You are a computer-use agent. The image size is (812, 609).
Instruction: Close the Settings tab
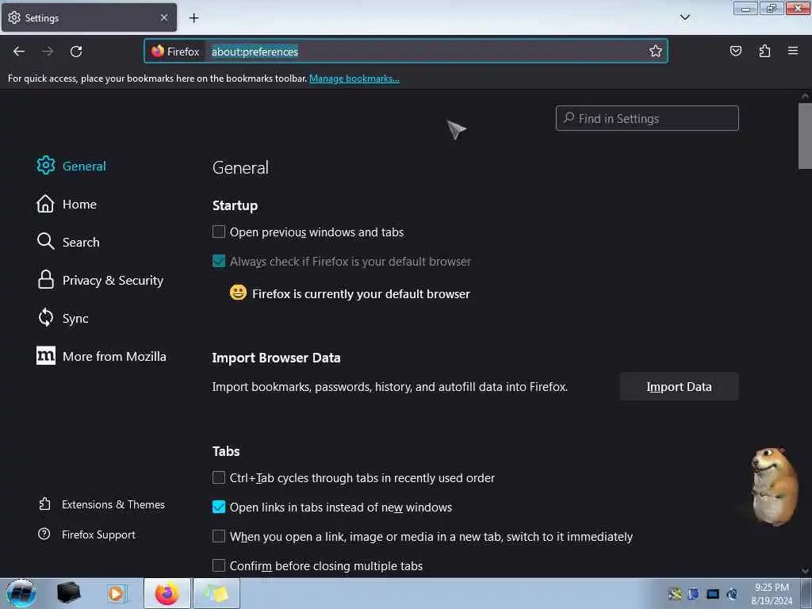[163, 17]
